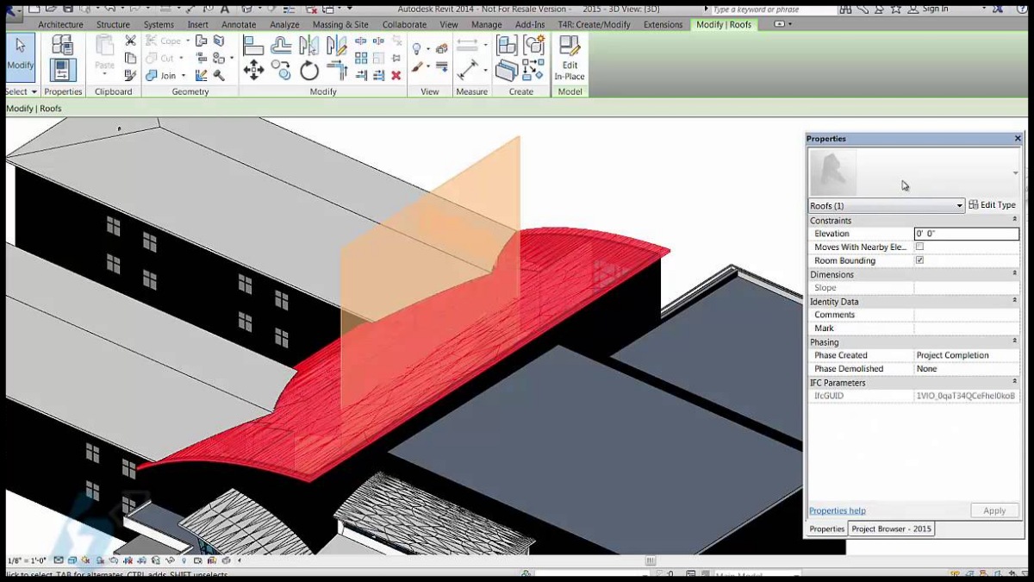
Task: Switch to Project Browser - 2015 tab
Action: pyautogui.click(x=891, y=529)
